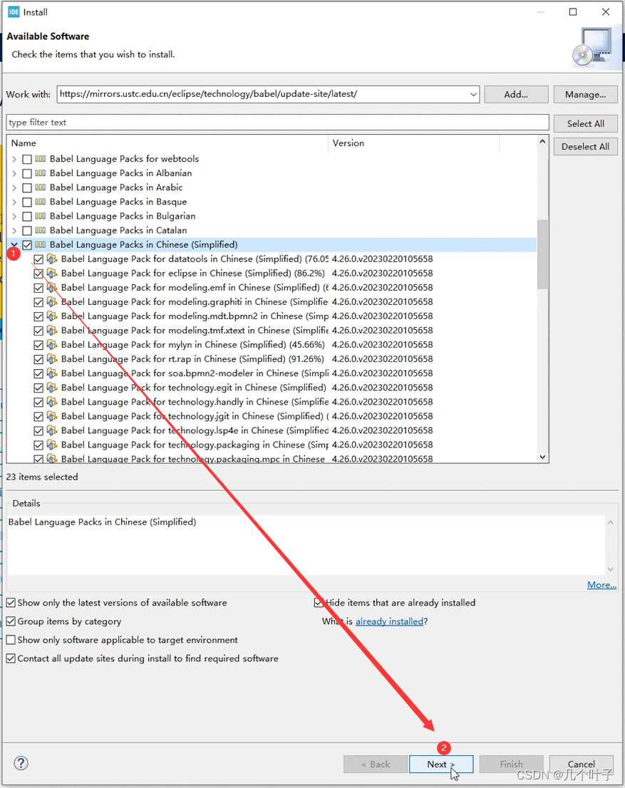The width and height of the screenshot is (625, 788).
Task: Enable Show only software applicable to target environment
Action: click(x=11, y=640)
